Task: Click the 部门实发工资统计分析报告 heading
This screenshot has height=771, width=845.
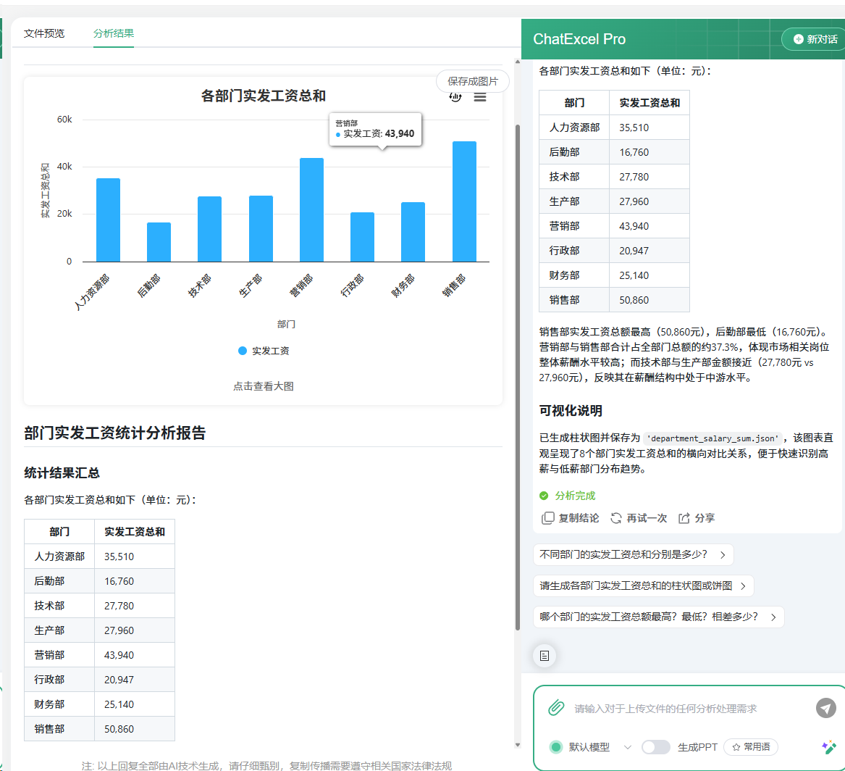Action: pyautogui.click(x=115, y=433)
